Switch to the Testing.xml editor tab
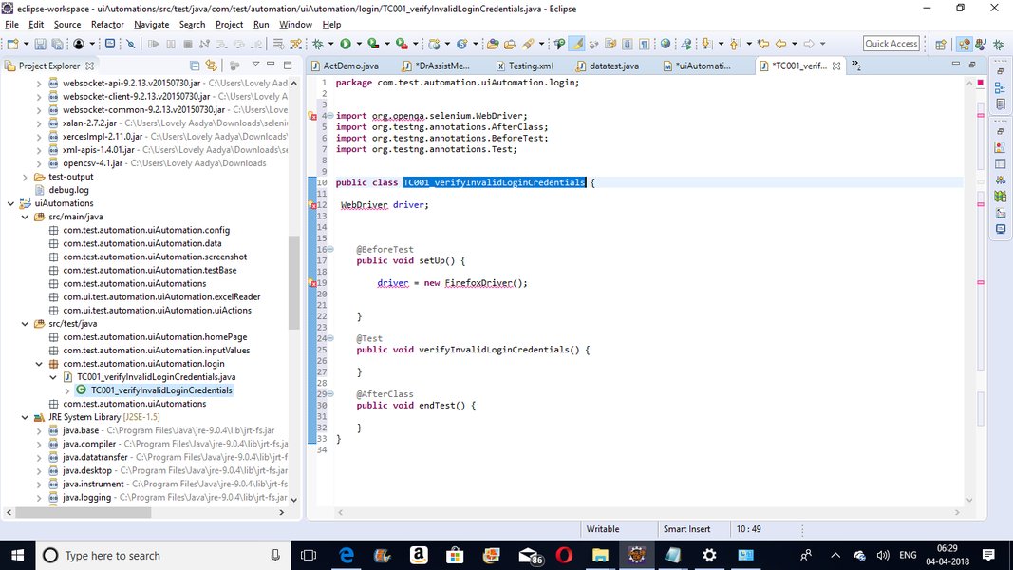 tap(525, 66)
